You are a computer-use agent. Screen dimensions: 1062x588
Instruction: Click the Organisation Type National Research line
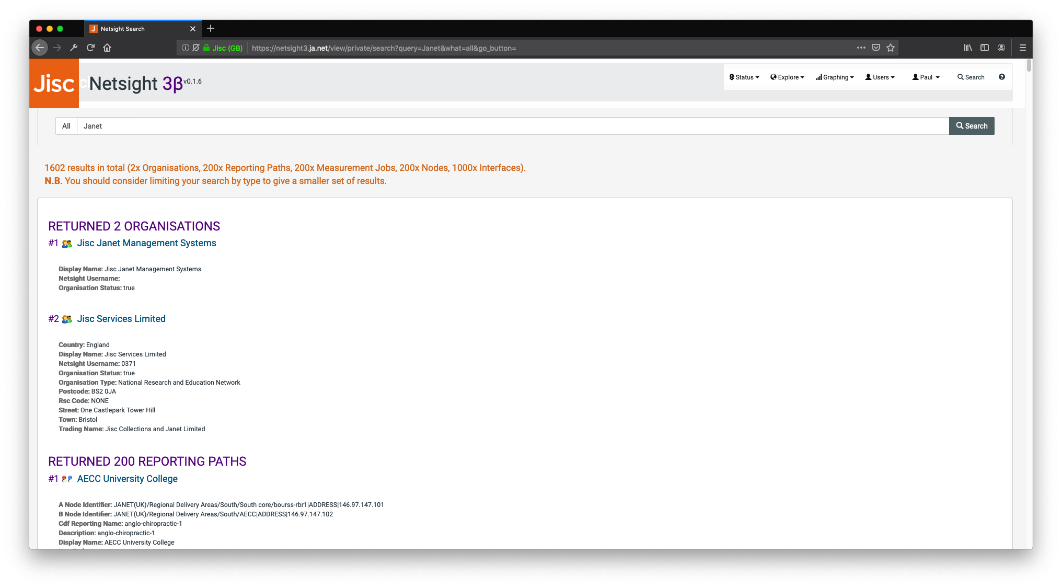(149, 383)
